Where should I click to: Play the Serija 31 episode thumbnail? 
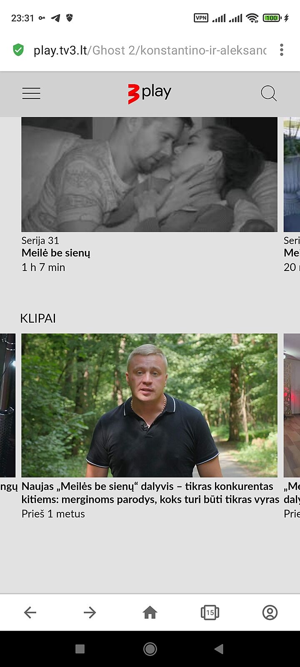pyautogui.click(x=149, y=174)
